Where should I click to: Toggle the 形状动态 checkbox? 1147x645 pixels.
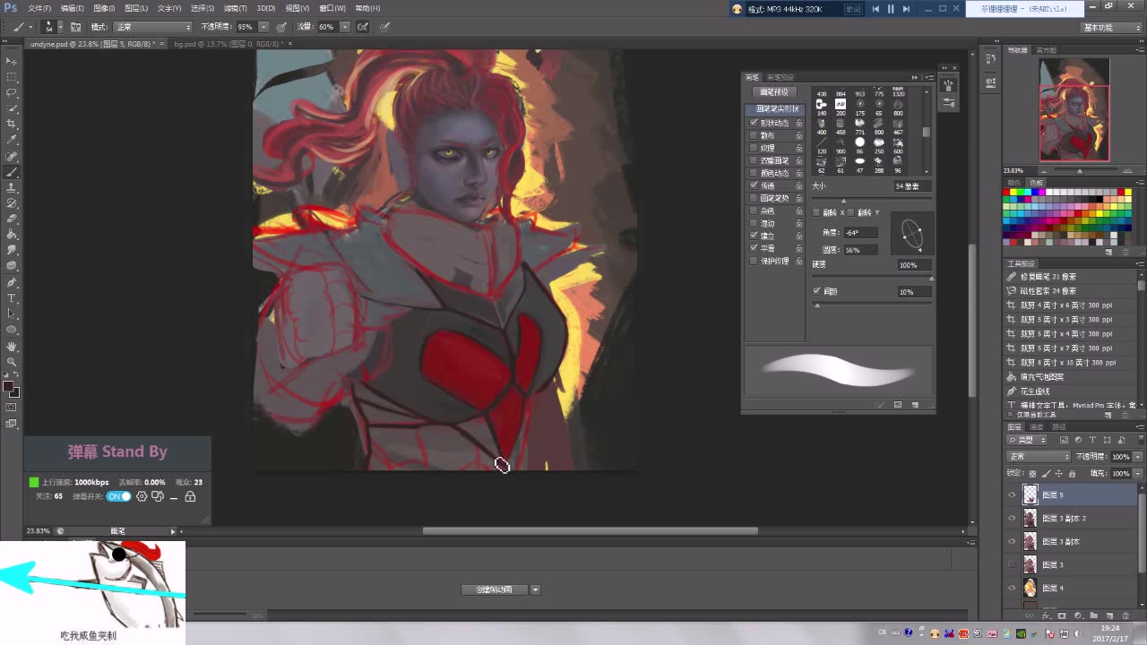click(x=754, y=123)
